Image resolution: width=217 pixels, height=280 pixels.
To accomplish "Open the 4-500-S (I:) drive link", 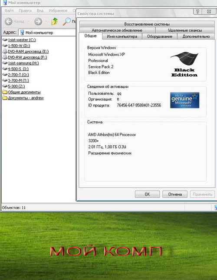I will (x=18, y=69).
